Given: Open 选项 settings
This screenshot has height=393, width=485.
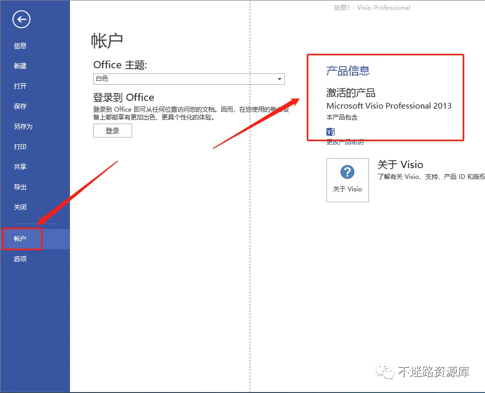Looking at the screenshot, I should tap(20, 259).
